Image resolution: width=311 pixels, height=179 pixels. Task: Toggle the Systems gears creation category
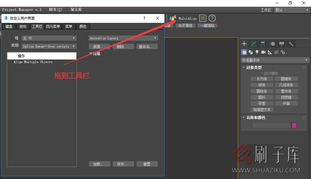point(283,52)
